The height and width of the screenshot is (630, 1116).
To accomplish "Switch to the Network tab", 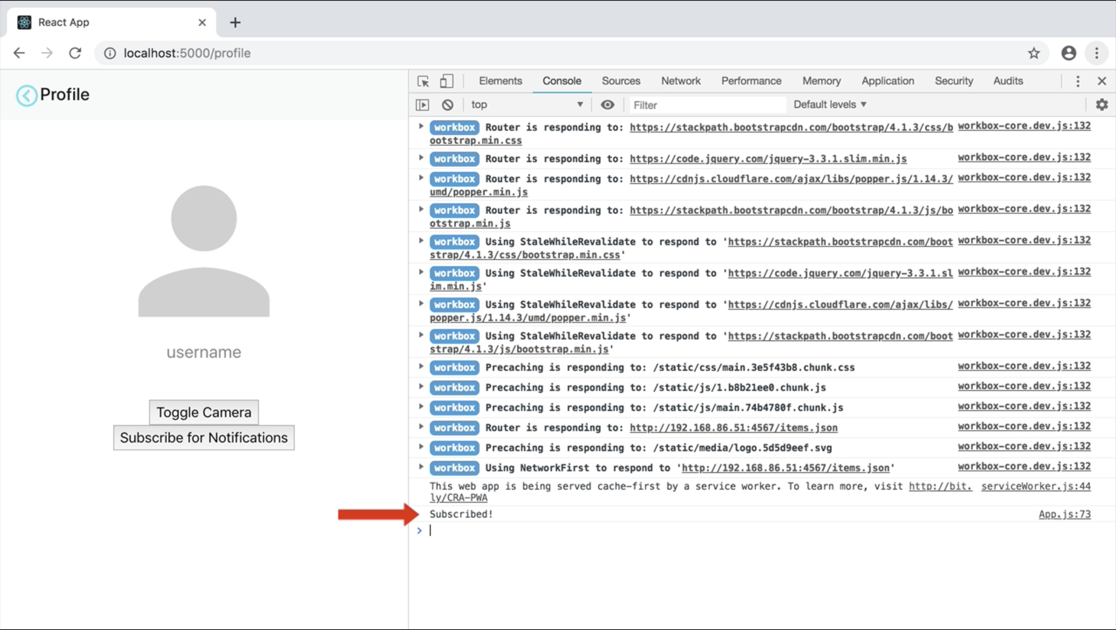I will click(x=680, y=81).
